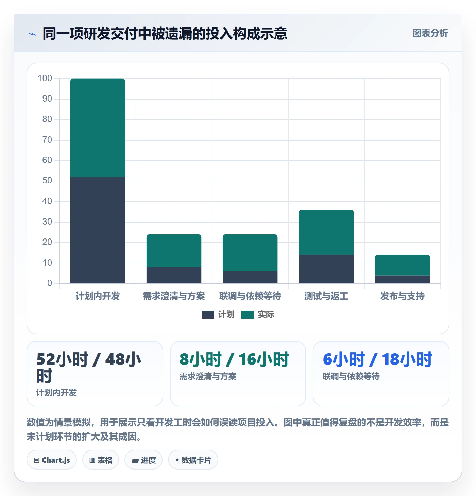Click the chart title 同一项研发交付中被遗漏的投入构成示意

pos(165,34)
